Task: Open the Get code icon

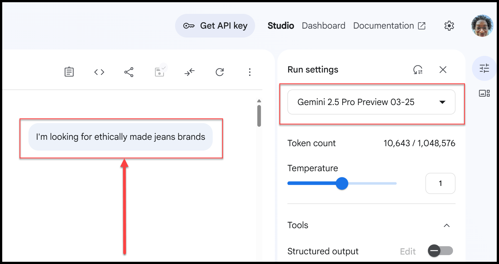Action: coord(99,72)
